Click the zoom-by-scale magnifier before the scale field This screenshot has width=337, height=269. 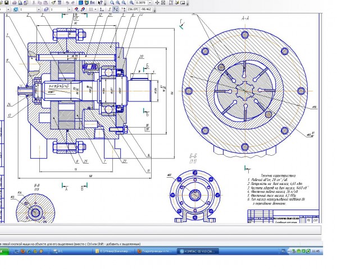pos(131,3)
